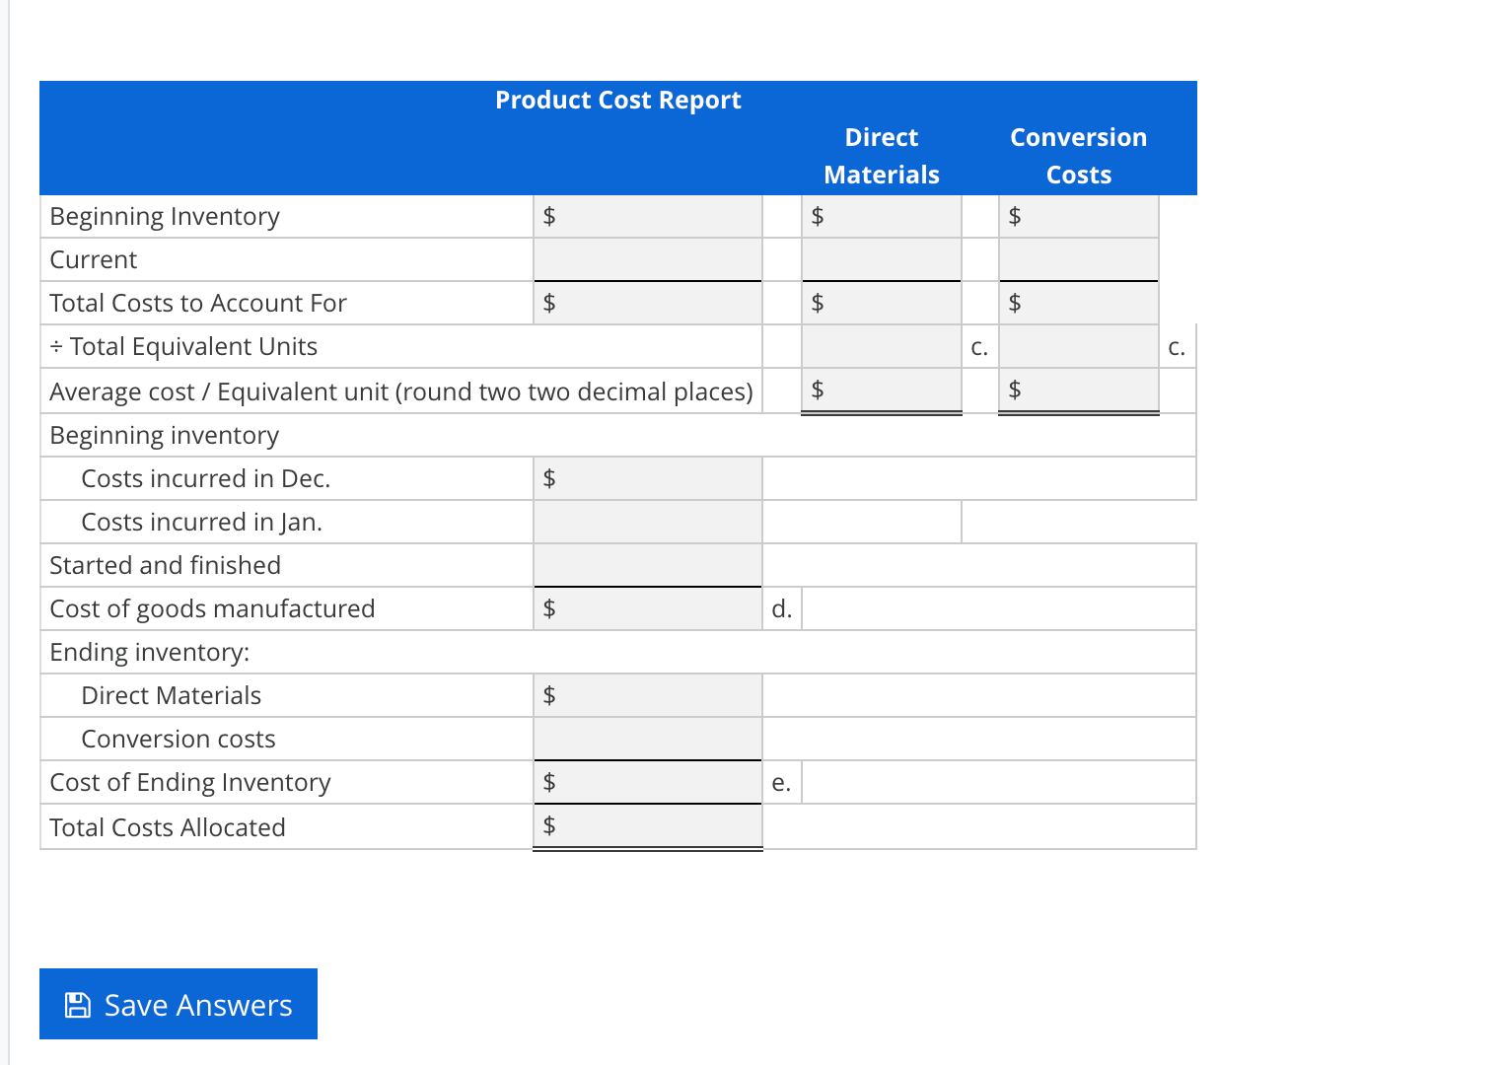Select the Cost of Ending Inventory field
Viewport: 1505px width, 1065px height.
pyautogui.click(x=648, y=782)
